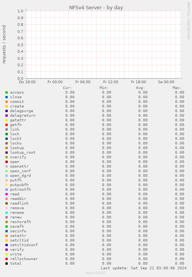This screenshot has width=192, height=277.
Task: Select the restorefh legend label
Action: click(x=20, y=222)
